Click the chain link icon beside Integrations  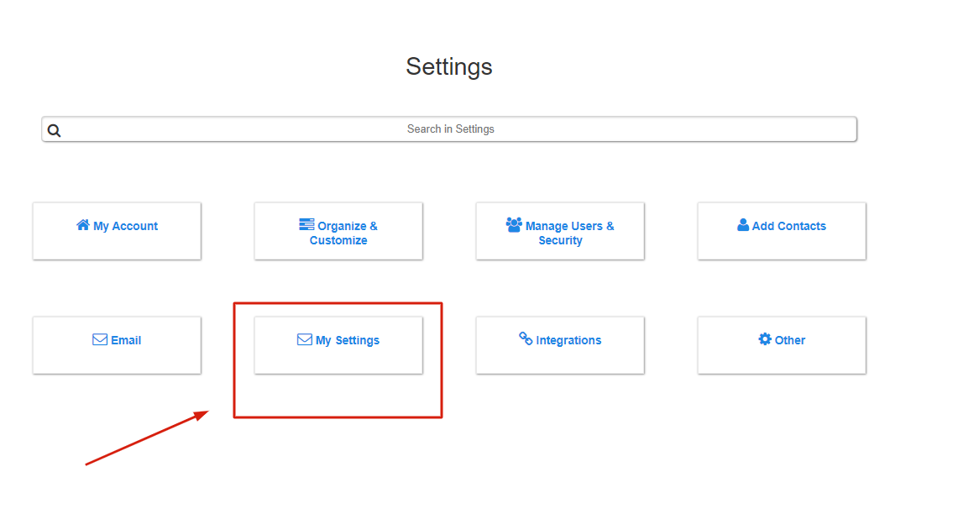click(526, 339)
